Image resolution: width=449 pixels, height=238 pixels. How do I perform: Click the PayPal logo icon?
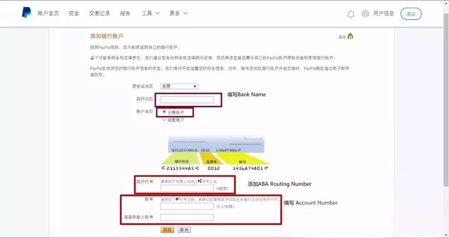[x=26, y=12]
